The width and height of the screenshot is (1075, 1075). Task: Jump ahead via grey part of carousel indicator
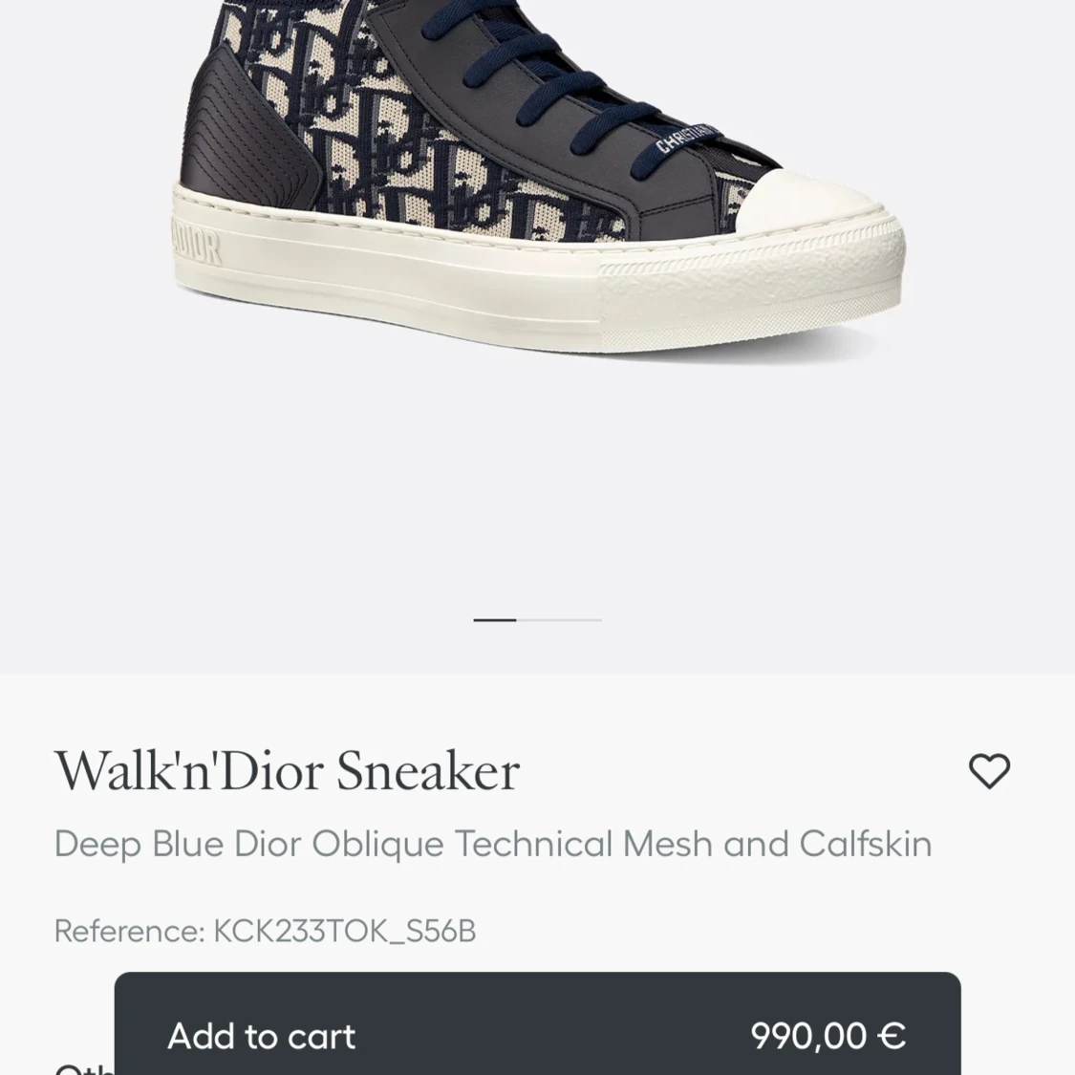pyautogui.click(x=559, y=620)
